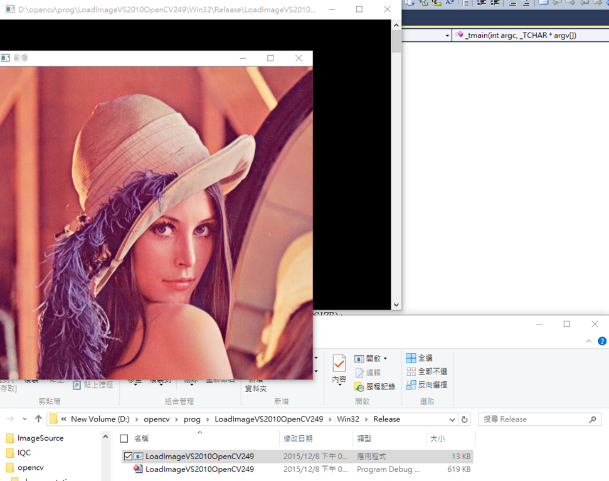
Task: Click the folder icon in the address bar
Action: pos(53,419)
